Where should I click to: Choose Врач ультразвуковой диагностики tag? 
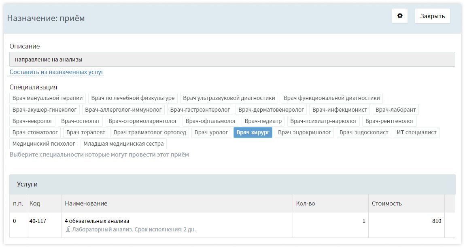229,98
